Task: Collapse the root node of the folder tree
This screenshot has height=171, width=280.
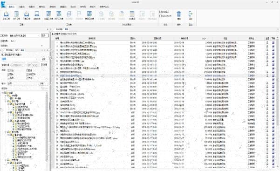Action: click(x=3, y=93)
